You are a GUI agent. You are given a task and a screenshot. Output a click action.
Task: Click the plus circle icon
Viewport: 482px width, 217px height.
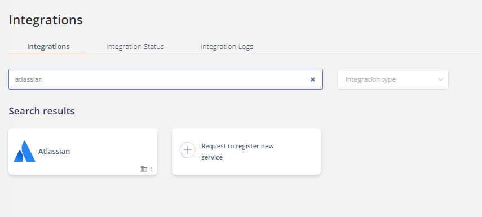(188, 150)
